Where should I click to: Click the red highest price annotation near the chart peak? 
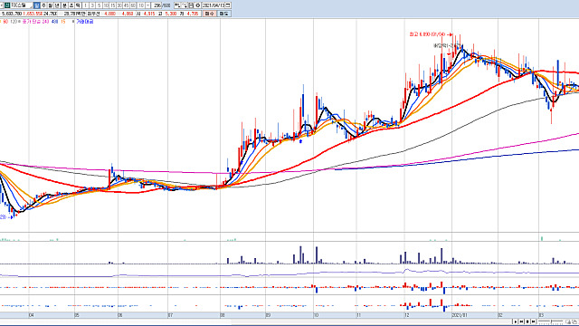tap(431, 34)
